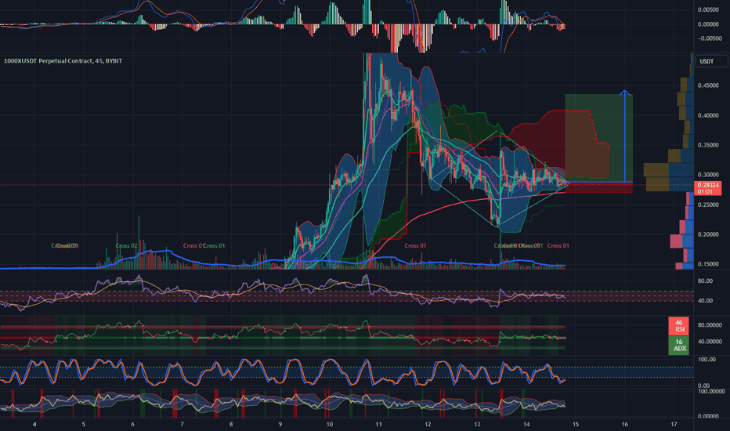Click 0.20000 on the price axis
This screenshot has width=730, height=431.
(x=708, y=235)
